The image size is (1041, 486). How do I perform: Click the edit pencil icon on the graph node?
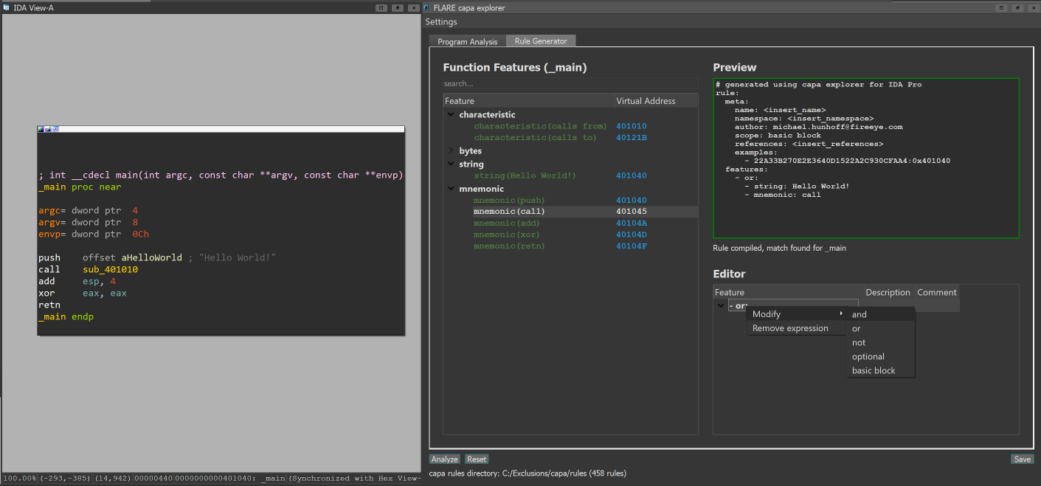[48, 129]
